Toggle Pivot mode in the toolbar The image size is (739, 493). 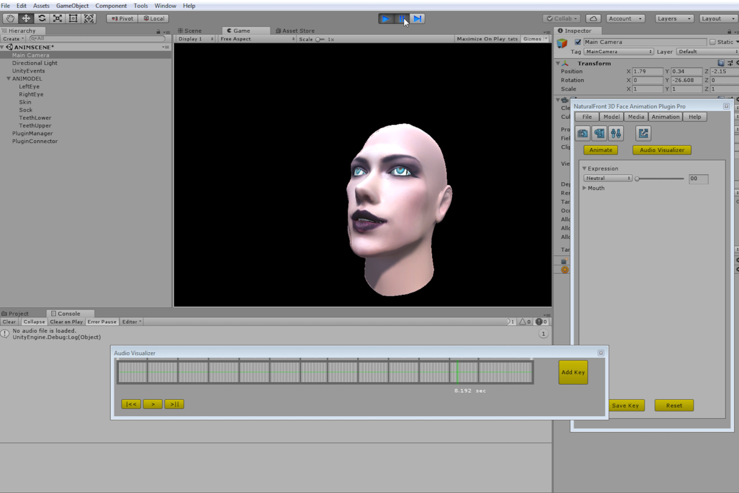point(121,18)
